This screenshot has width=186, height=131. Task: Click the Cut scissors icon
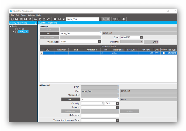pos(35,19)
